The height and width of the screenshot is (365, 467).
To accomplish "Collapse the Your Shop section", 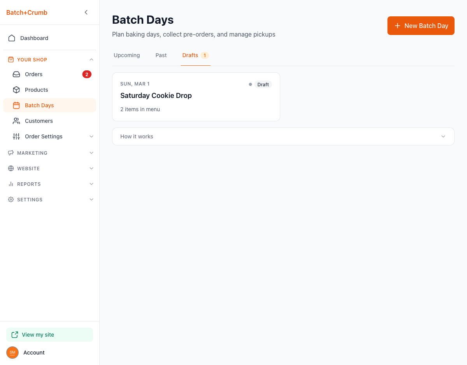I will tap(91, 59).
